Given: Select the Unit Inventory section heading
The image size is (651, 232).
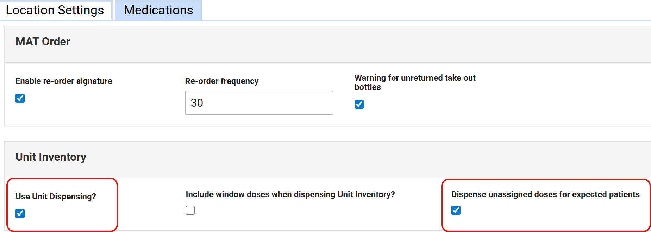Looking at the screenshot, I should click(51, 157).
